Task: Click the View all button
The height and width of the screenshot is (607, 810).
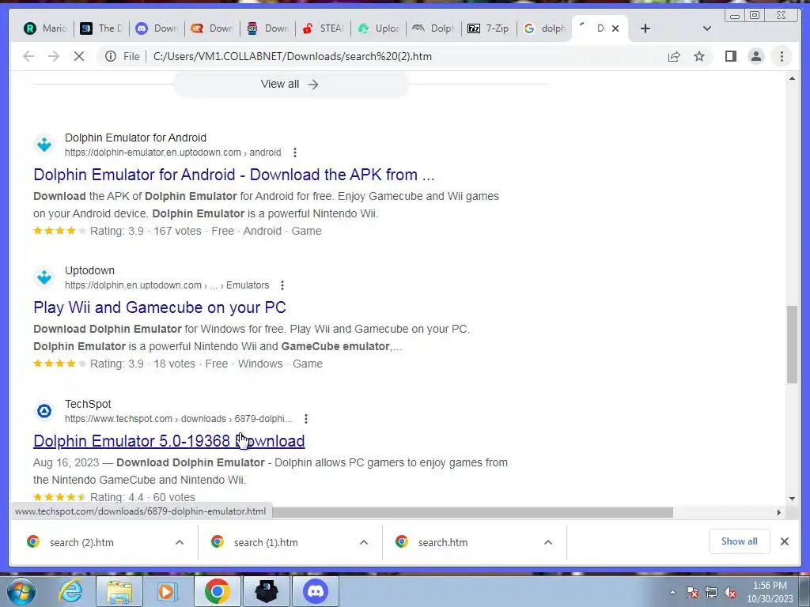Action: click(x=290, y=84)
